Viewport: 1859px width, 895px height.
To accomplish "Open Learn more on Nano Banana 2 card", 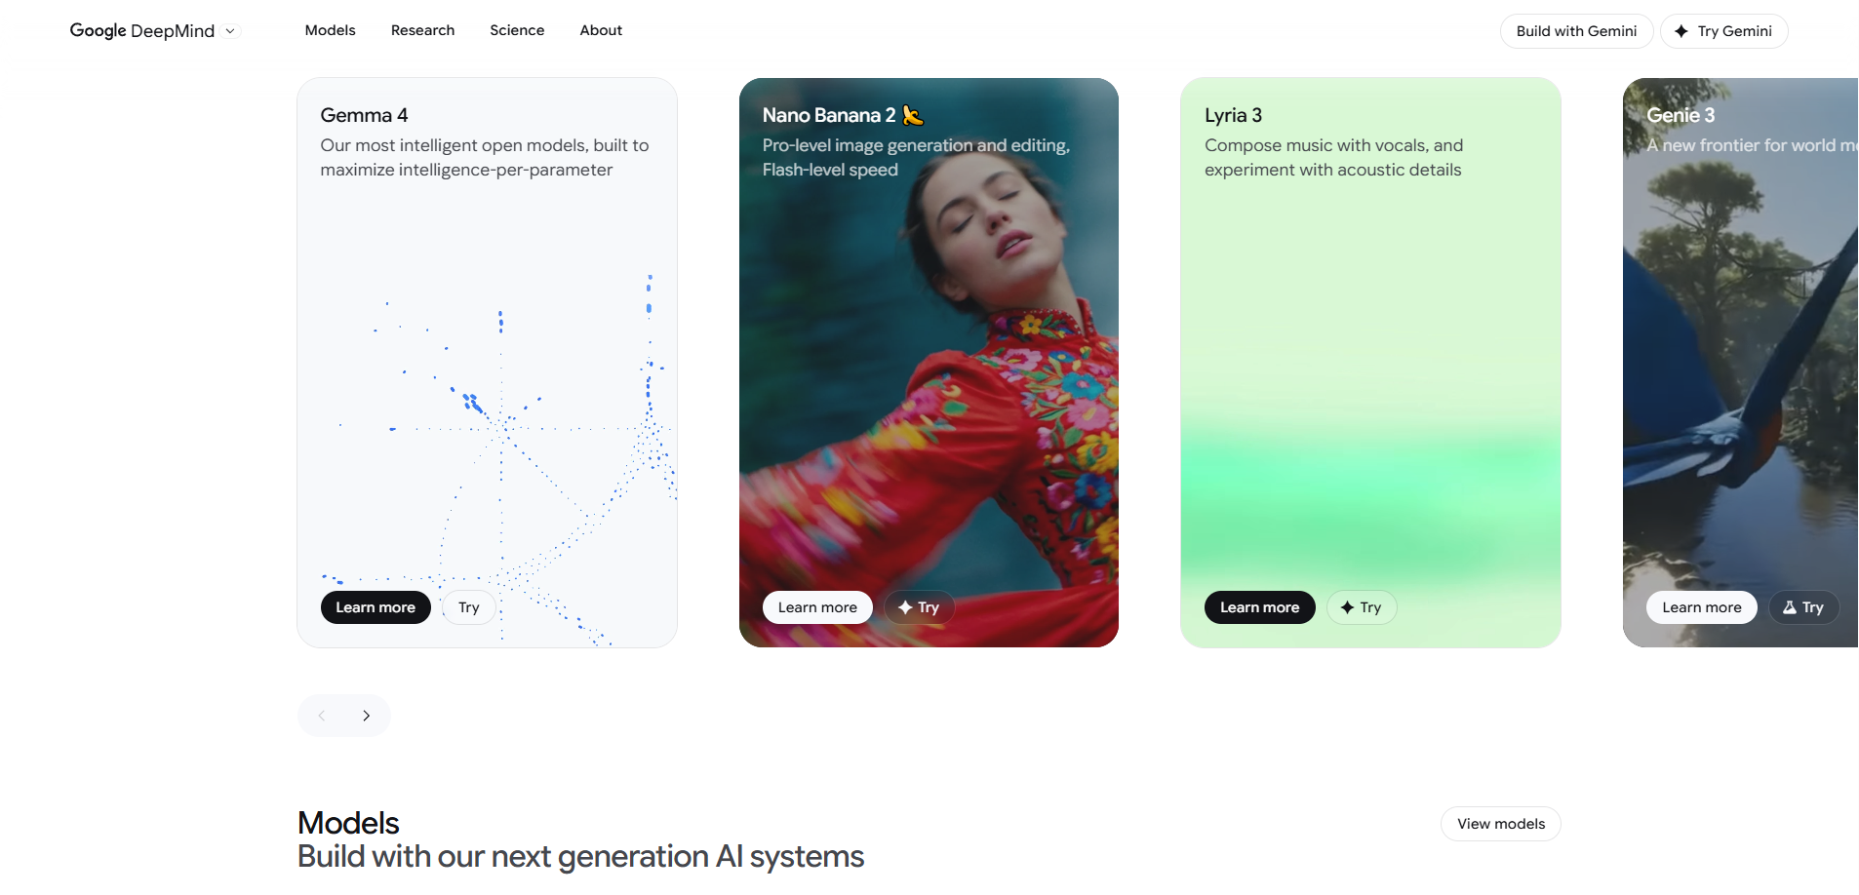I will [817, 607].
